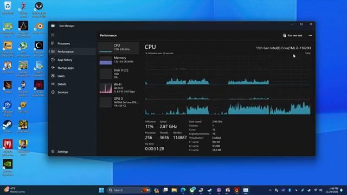Image resolution: width=347 pixels, height=195 pixels.
Task: Open File Explorer from taskbar
Action: click(x=174, y=190)
